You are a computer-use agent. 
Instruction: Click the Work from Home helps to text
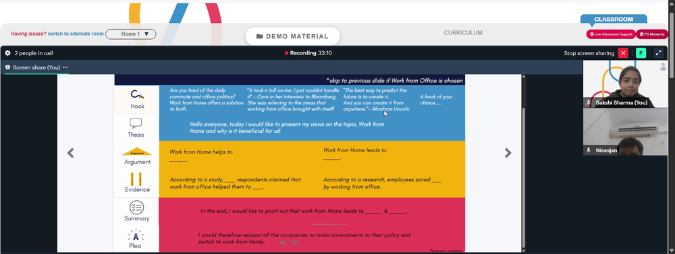(201, 155)
